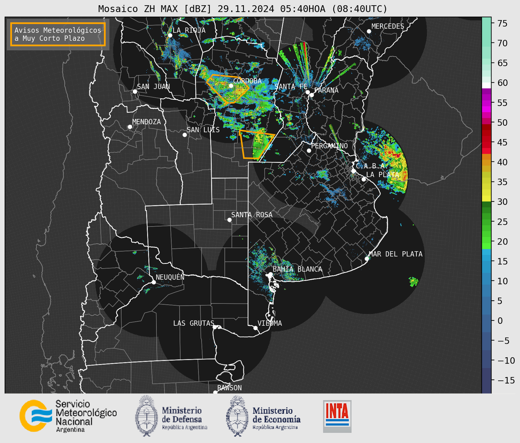This screenshot has height=443, width=520.
Task: Click the SAN LUIS city marker dot
Action: point(185,135)
